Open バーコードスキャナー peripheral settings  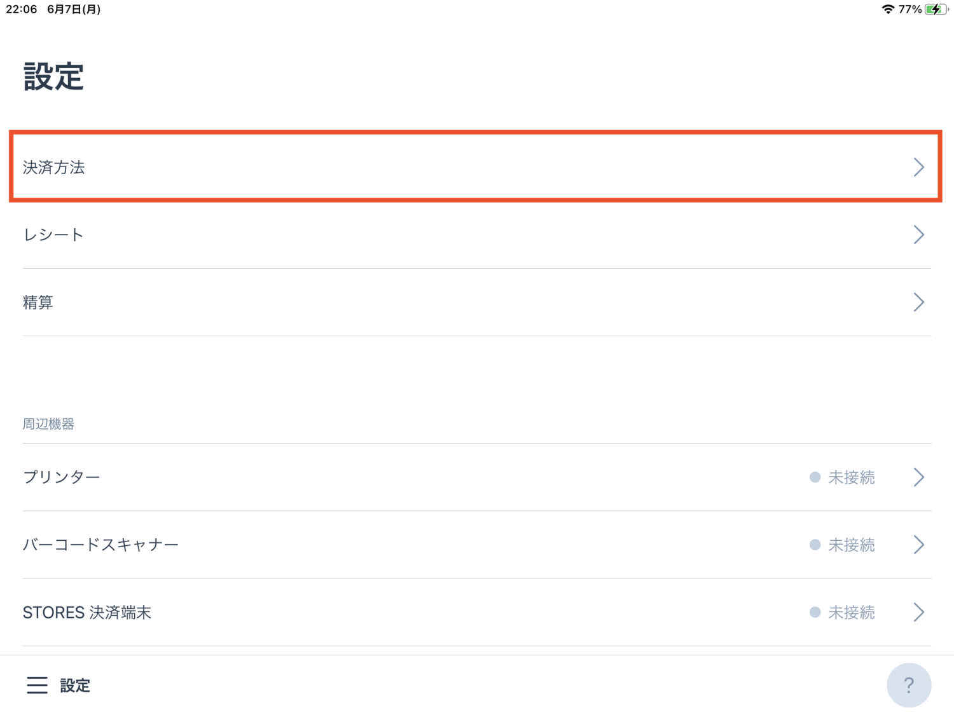point(477,545)
